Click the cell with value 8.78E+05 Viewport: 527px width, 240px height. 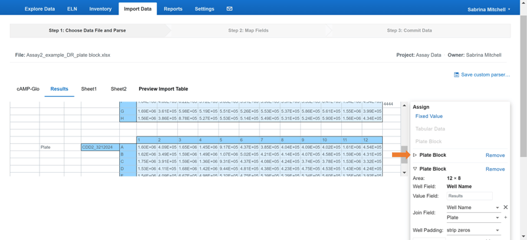point(188,119)
